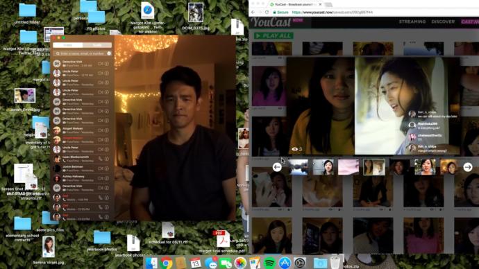This screenshot has height=269, width=479.
Task: Click the YouCast logo
Action: [x=271, y=22]
